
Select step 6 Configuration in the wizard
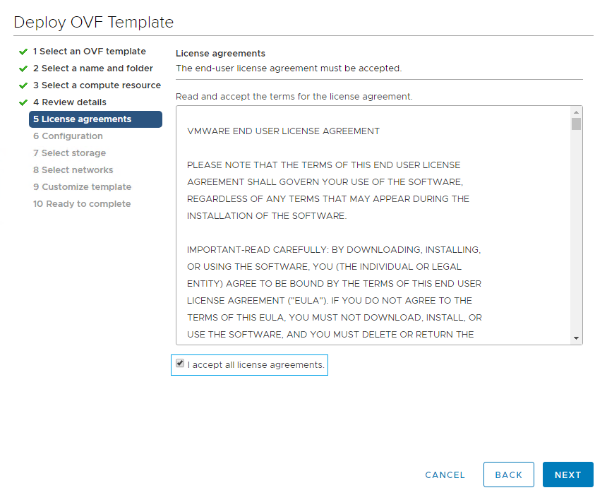click(68, 136)
